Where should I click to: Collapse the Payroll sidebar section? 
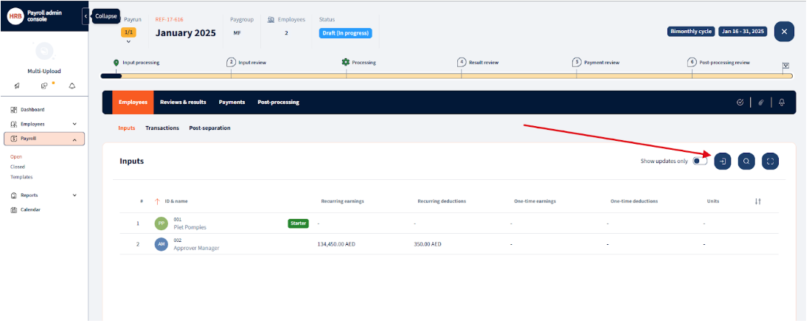(74, 139)
